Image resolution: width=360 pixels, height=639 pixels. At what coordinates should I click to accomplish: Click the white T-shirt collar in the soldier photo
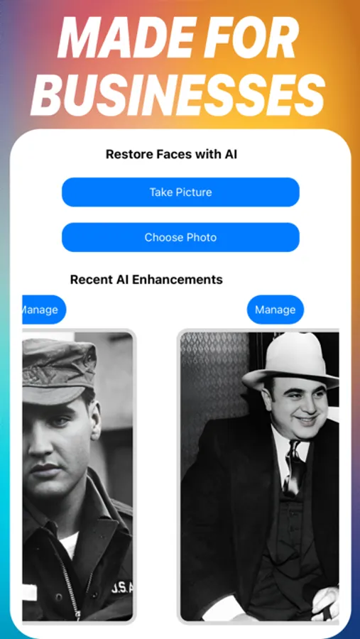pos(70,544)
